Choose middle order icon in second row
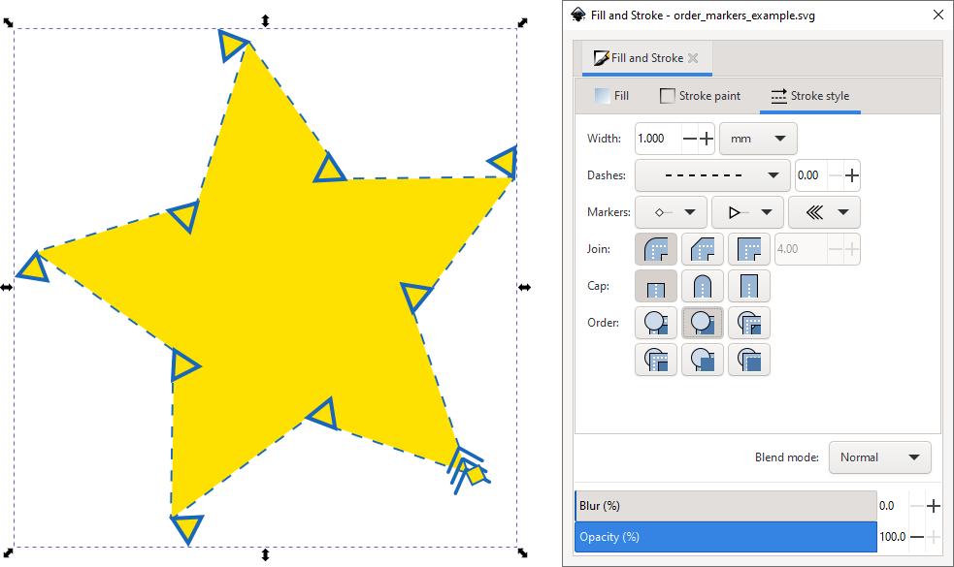The height and width of the screenshot is (567, 954). click(703, 360)
